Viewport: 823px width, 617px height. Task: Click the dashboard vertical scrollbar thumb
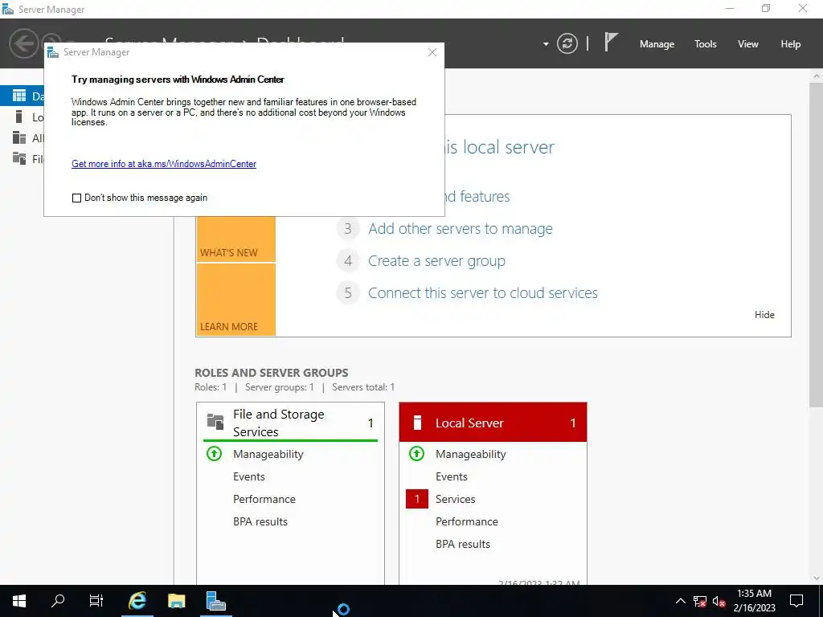[x=817, y=244]
